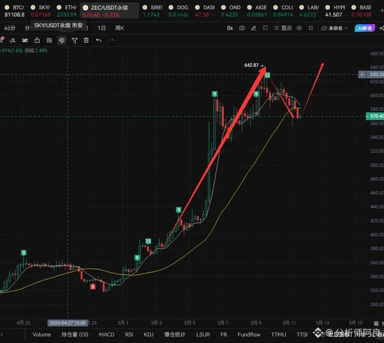Click the camera screenshot icon
Image resolution: width=384 pixels, height=343 pixels.
point(242,28)
